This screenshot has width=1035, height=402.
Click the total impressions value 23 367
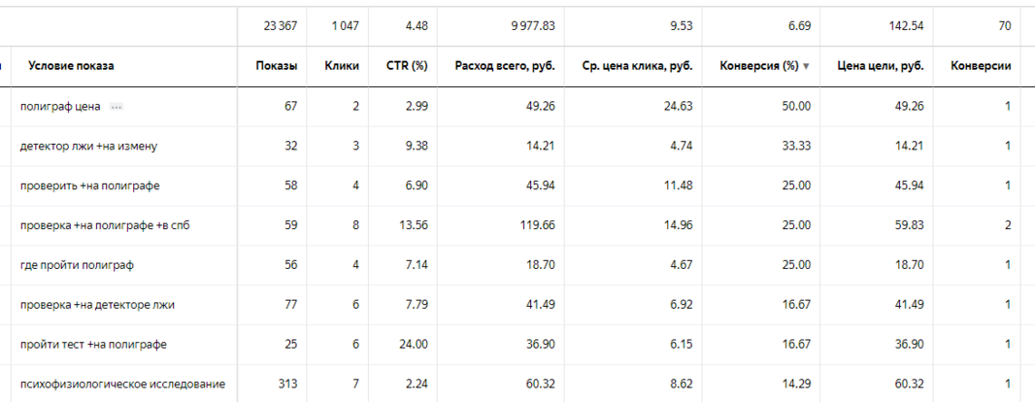point(280,26)
